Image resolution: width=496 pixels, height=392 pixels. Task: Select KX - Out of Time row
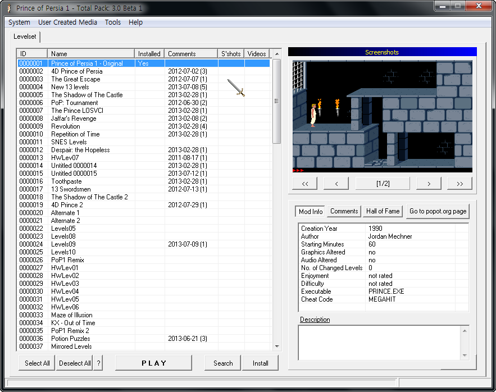tap(144, 323)
